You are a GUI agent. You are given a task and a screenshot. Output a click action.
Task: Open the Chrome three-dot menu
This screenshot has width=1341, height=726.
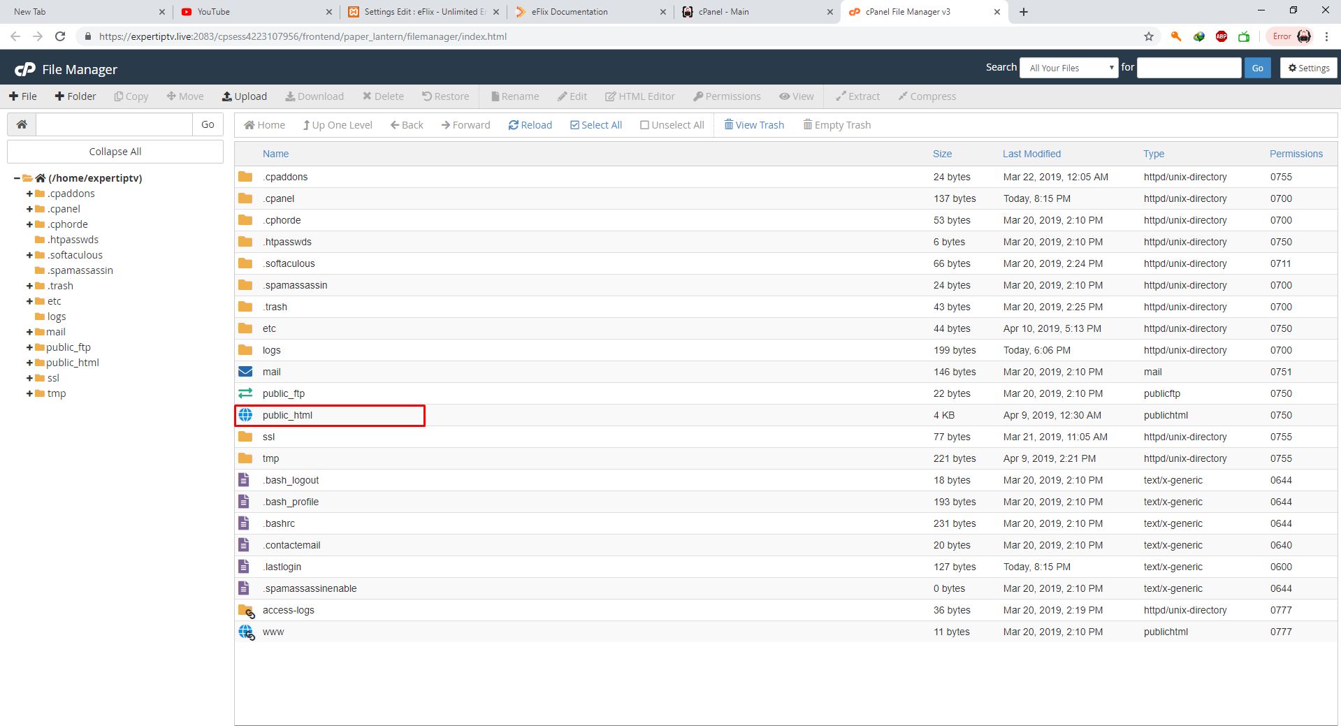(1327, 36)
